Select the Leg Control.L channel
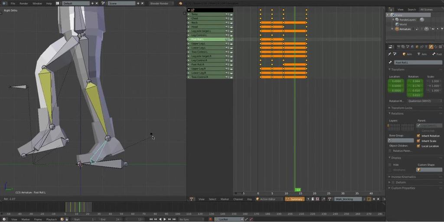This screenshot has height=222, width=444. (210, 35)
